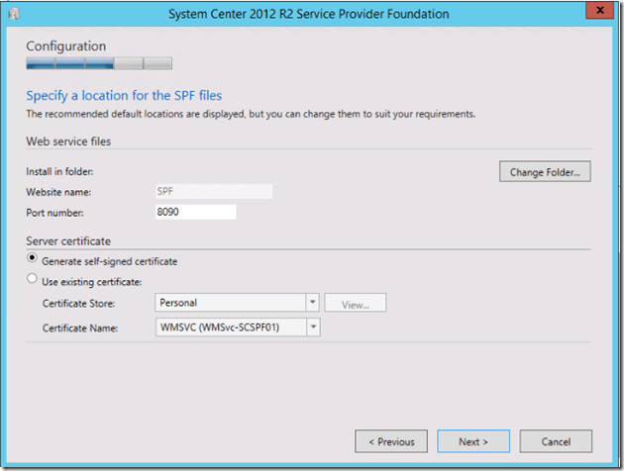Go to the Next setup page

474,441
